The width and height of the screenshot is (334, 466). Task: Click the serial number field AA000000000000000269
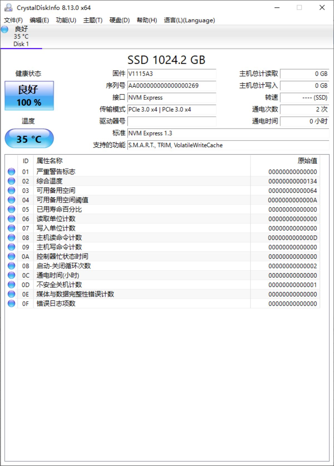click(x=172, y=86)
